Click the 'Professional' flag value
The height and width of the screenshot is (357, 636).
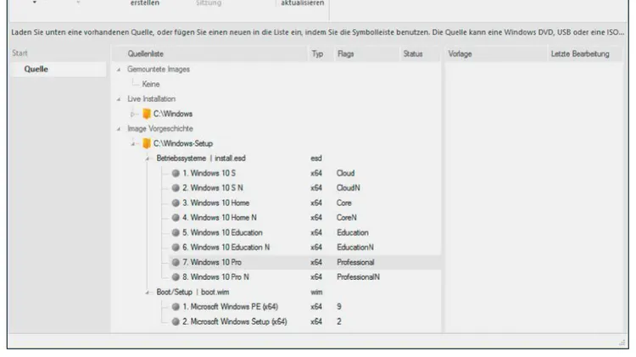355,263
